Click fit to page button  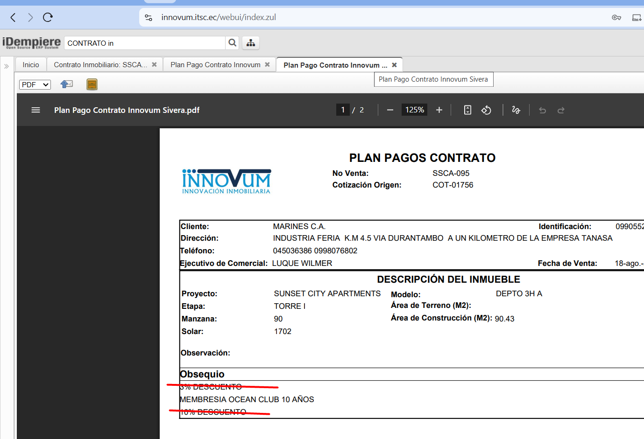pyautogui.click(x=467, y=110)
